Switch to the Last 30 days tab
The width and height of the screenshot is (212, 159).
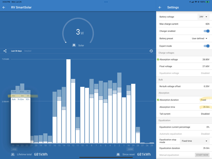click(16, 51)
